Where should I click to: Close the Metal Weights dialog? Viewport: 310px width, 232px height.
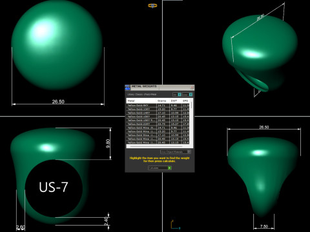point(192,87)
